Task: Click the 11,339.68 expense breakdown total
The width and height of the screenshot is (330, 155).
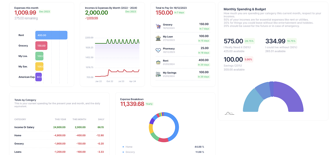Action: (x=132, y=104)
